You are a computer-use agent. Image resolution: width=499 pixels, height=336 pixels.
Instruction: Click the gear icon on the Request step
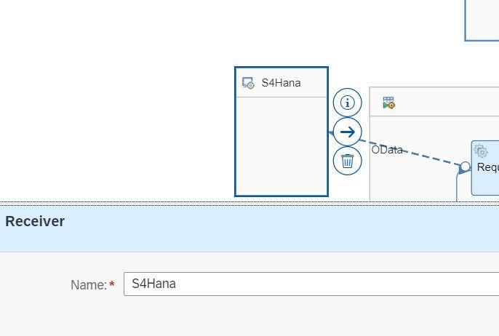coord(481,151)
